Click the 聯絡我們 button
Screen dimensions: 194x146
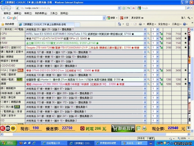click(x=123, y=128)
